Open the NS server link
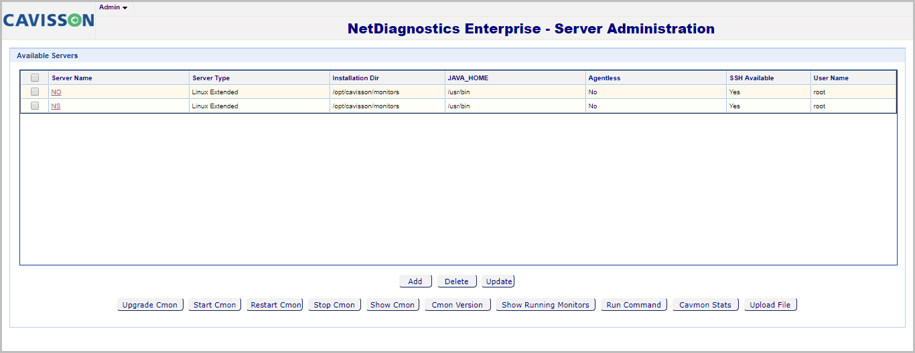 click(x=56, y=106)
